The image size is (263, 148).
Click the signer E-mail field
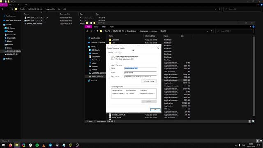tap(140, 72)
